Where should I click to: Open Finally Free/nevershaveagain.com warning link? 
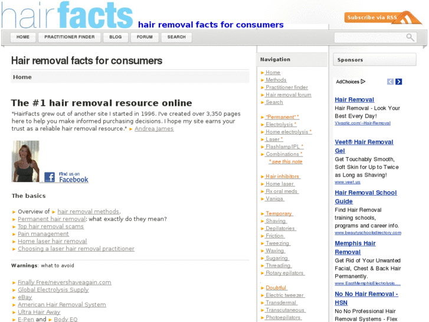(x=64, y=282)
